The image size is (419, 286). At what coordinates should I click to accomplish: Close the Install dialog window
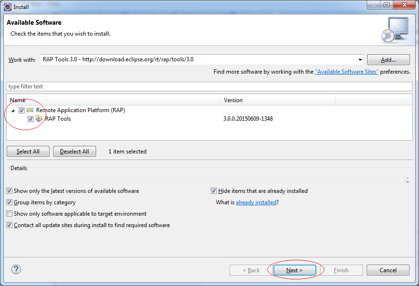405,5
